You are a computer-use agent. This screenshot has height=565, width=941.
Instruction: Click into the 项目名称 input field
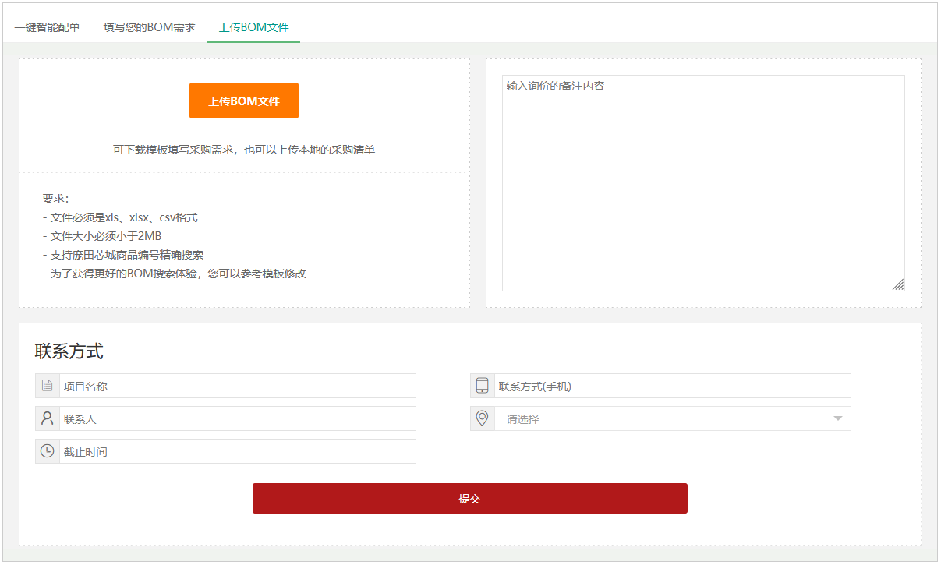[x=238, y=386]
